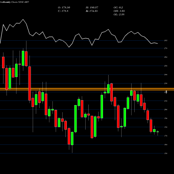174x174 pixels.
Task: Click the 164 price axis label
Action: pyautogui.click(x=166, y=145)
